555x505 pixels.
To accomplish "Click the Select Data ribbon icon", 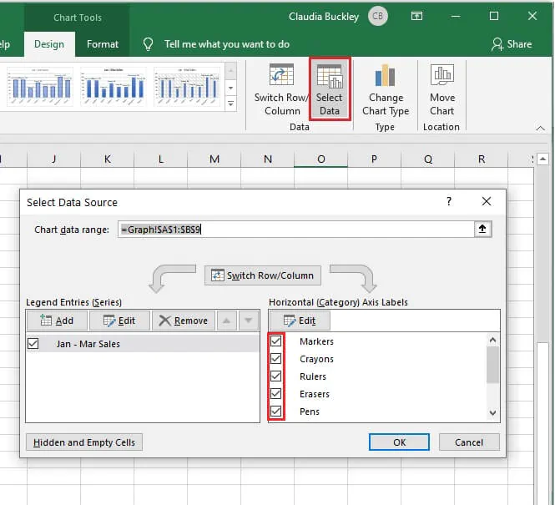I will (329, 89).
